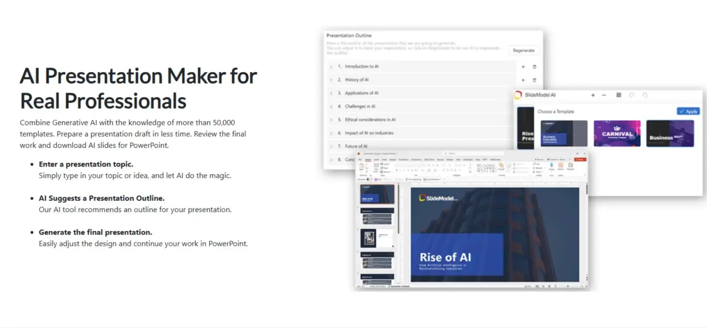Open grid view in SlideModel AI panel
Image resolution: width=707 pixels, height=328 pixels.
[618, 95]
